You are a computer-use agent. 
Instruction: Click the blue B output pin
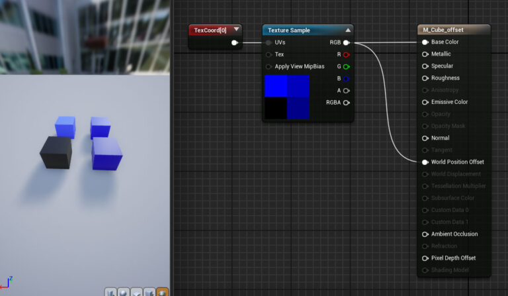pyautogui.click(x=346, y=78)
